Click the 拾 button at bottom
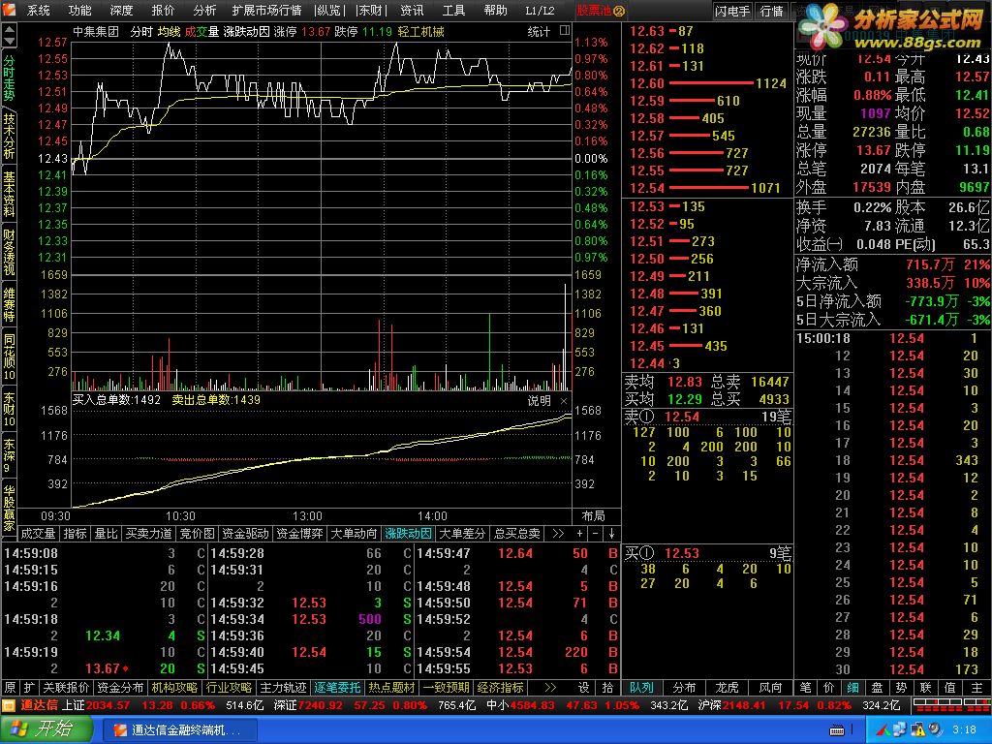 point(608,688)
